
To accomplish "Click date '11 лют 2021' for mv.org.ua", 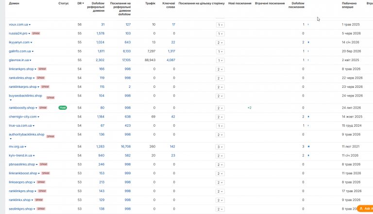I will [x=351, y=147].
